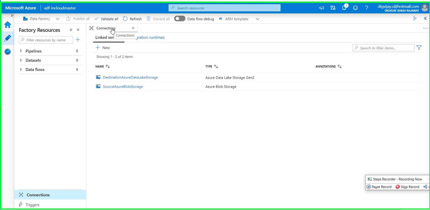The image size is (430, 210).
Task: Open the Author pencil icon
Action: [8, 38]
